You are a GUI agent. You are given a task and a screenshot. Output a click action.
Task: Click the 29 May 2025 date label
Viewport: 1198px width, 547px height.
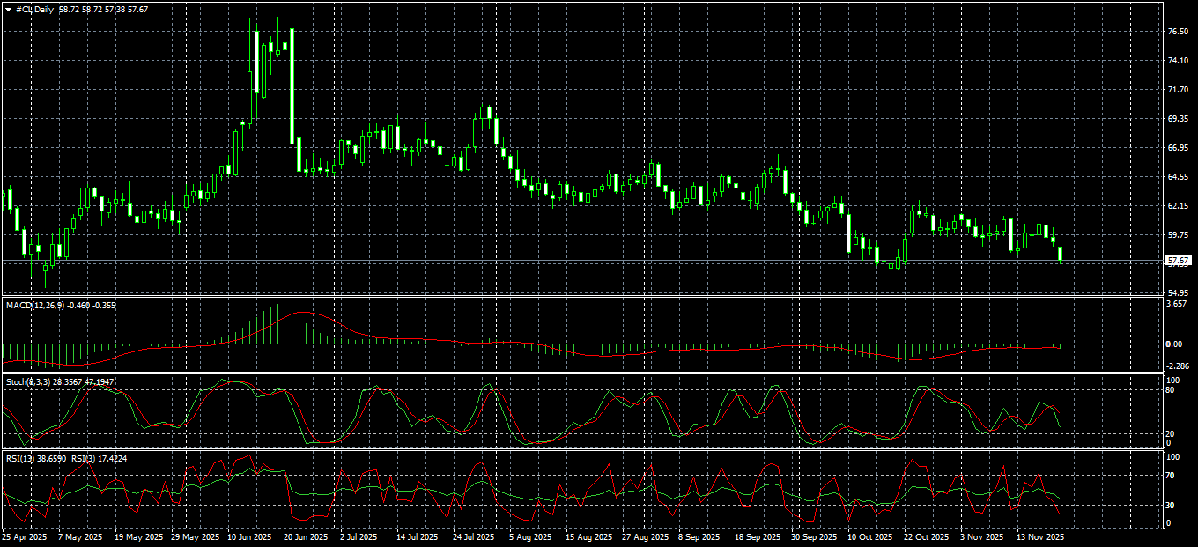[195, 536]
